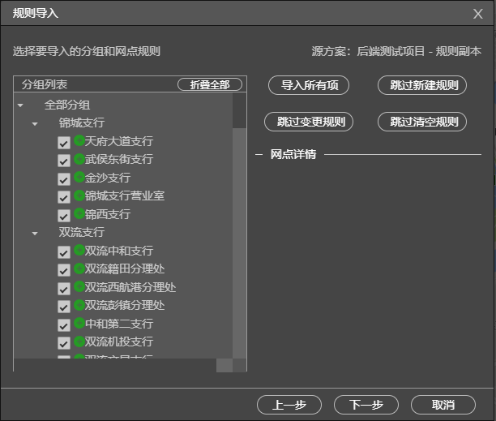Toggle the 双流机投支行 checkbox
Viewport: 496px width, 421px height.
(x=64, y=343)
